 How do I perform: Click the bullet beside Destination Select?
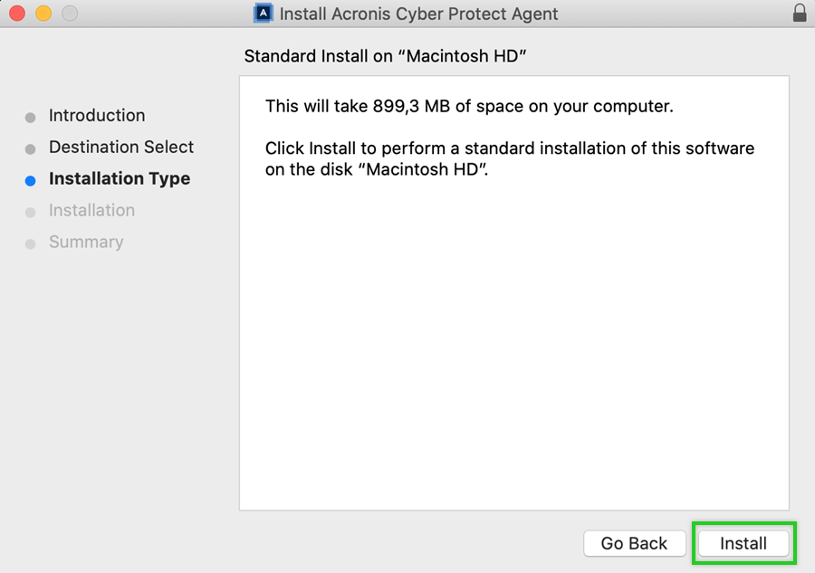point(30,148)
